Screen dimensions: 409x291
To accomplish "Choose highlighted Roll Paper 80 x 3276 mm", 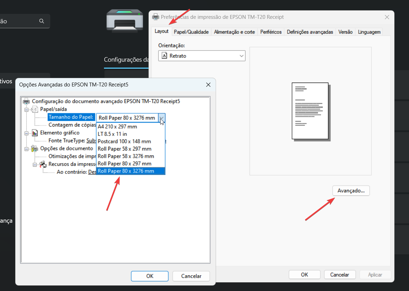I will tap(131, 171).
